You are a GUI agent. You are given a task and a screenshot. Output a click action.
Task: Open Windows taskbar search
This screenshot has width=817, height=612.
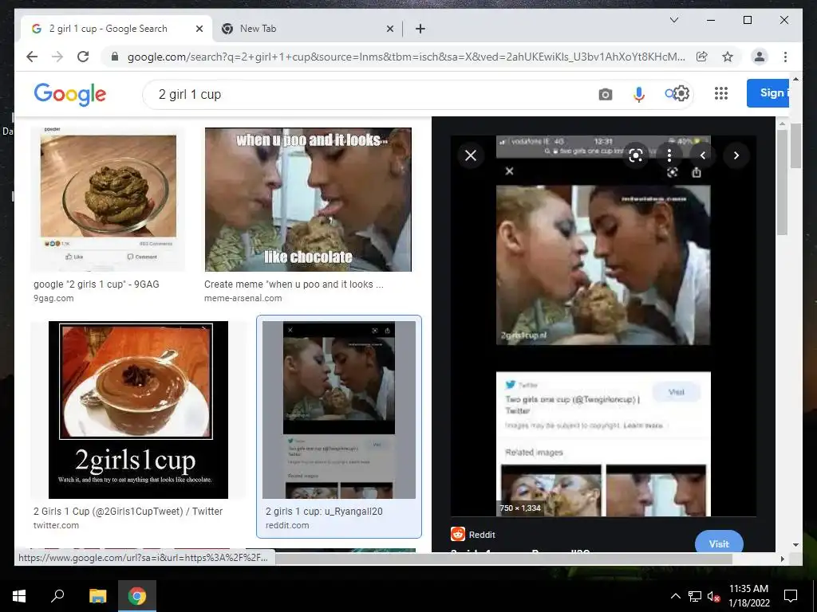coord(57,596)
